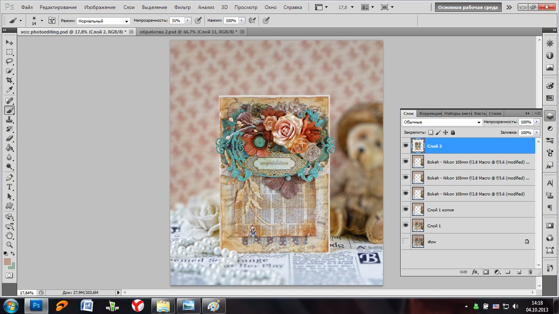
Task: Lock all layer attributes
Action: [453, 132]
